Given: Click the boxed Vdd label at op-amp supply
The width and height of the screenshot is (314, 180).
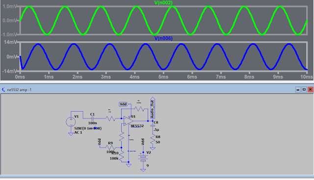Looking at the screenshot, I should pyautogui.click(x=123, y=104).
